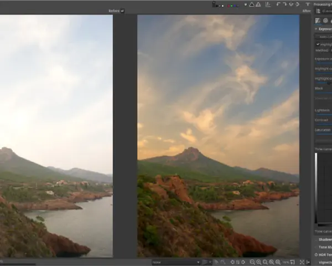
Task: Click the After image preview
Action: pyautogui.click(x=219, y=136)
